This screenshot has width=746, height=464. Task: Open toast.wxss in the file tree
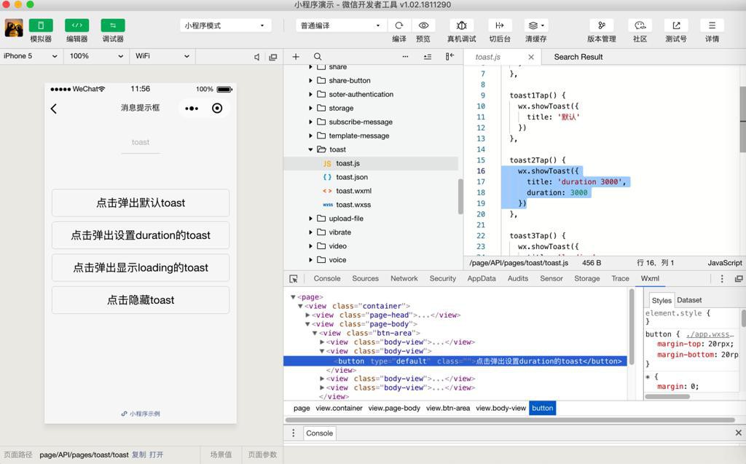pos(353,205)
